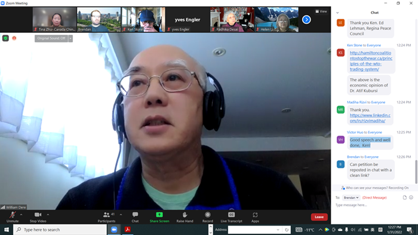Click the Unmute microphone icon

13,215
